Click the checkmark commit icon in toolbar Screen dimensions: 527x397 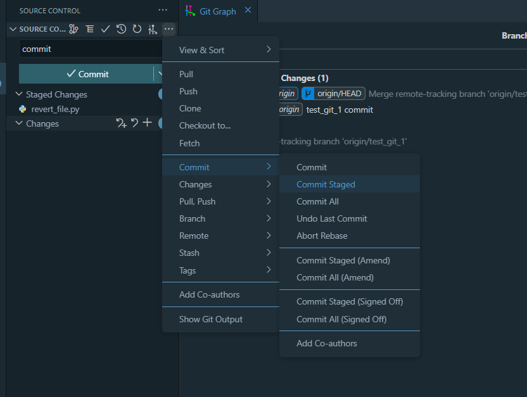coord(106,29)
